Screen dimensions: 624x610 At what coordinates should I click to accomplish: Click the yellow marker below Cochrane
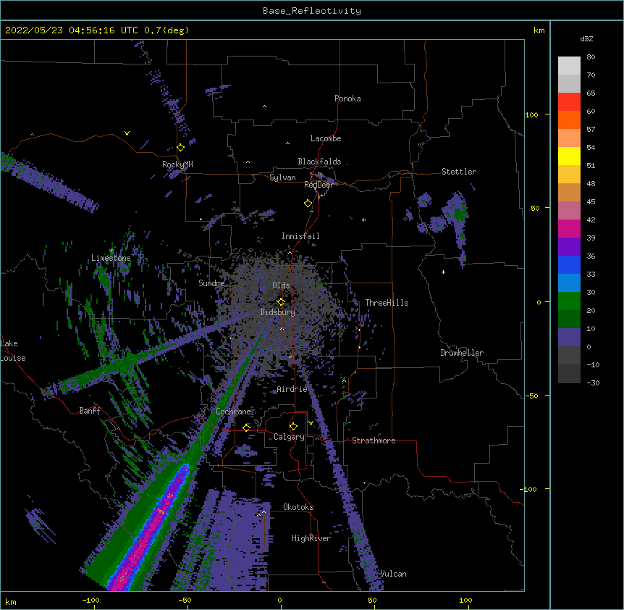click(247, 427)
